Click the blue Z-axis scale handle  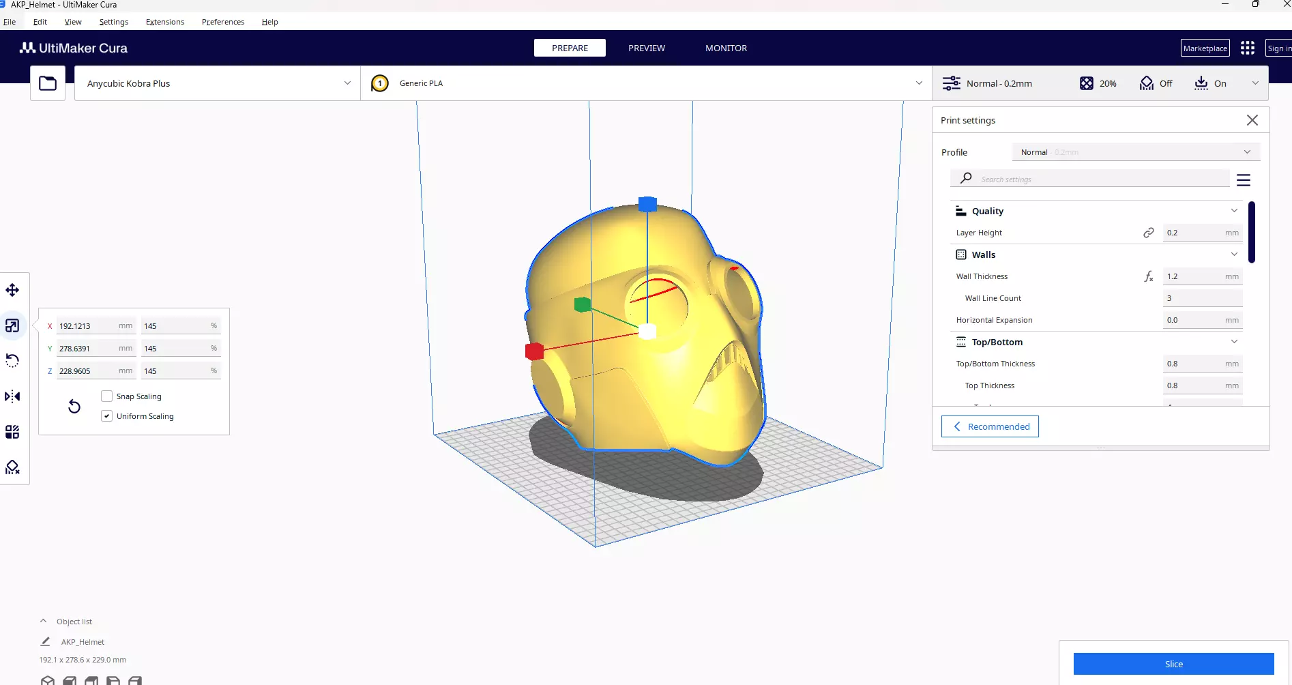point(647,204)
